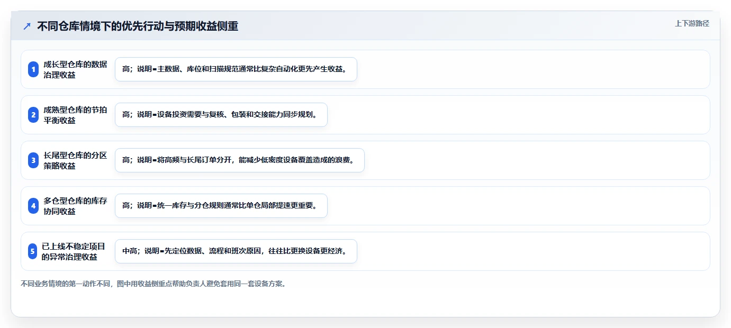
Task: Select the number 1 badge
Action: click(33, 69)
